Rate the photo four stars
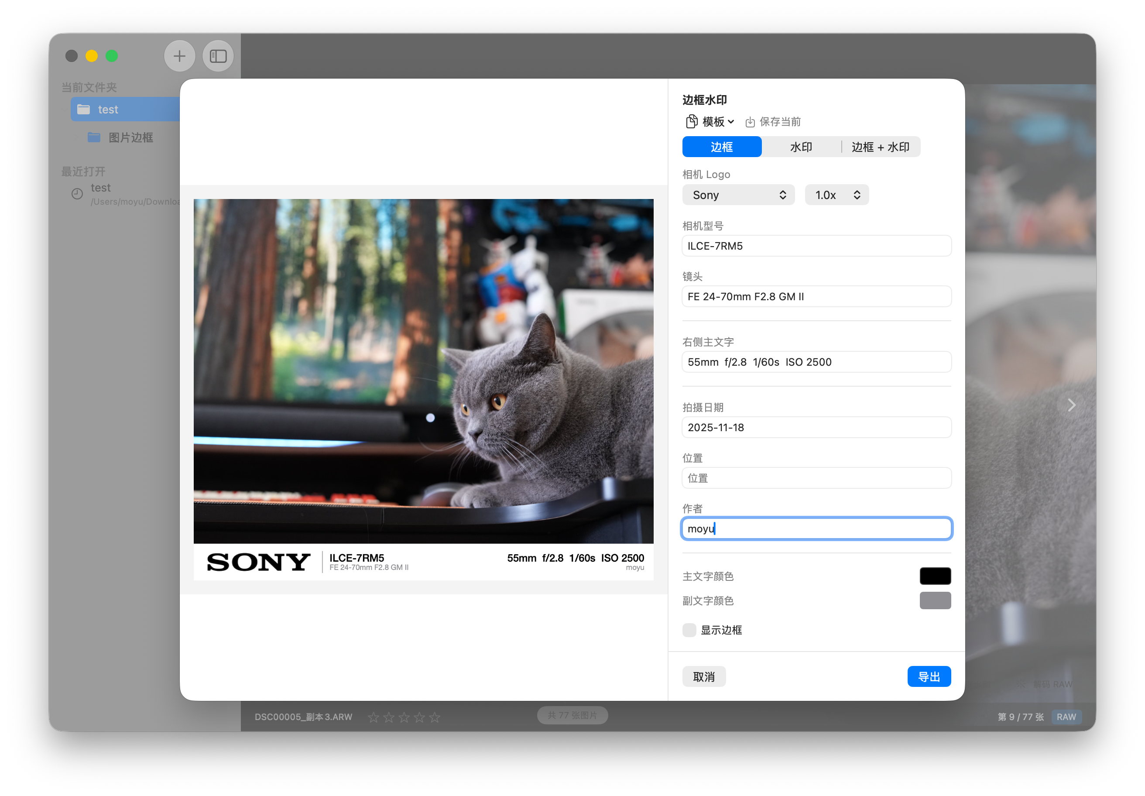This screenshot has height=796, width=1145. coord(420,718)
